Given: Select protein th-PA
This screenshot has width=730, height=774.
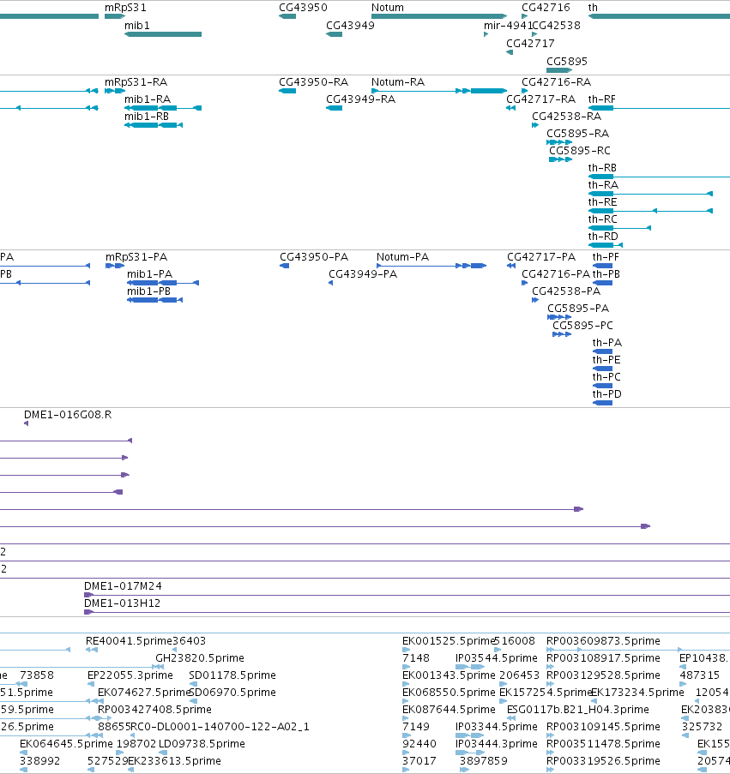Looking at the screenshot, I should click(602, 351).
